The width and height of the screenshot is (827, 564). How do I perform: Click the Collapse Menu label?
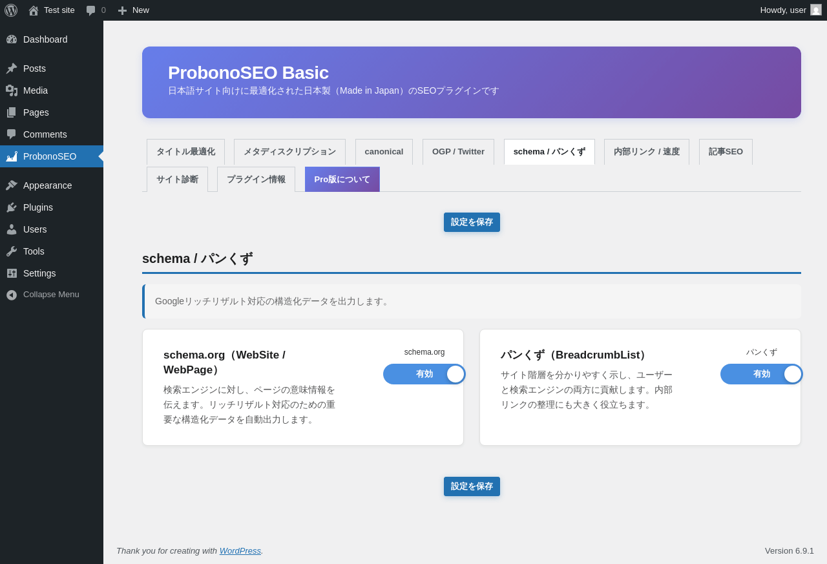click(51, 295)
